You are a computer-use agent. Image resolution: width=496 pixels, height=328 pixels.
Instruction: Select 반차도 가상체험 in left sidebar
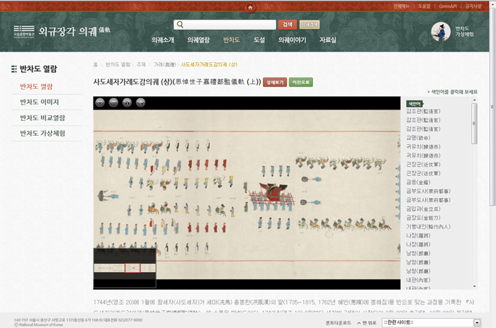click(43, 133)
